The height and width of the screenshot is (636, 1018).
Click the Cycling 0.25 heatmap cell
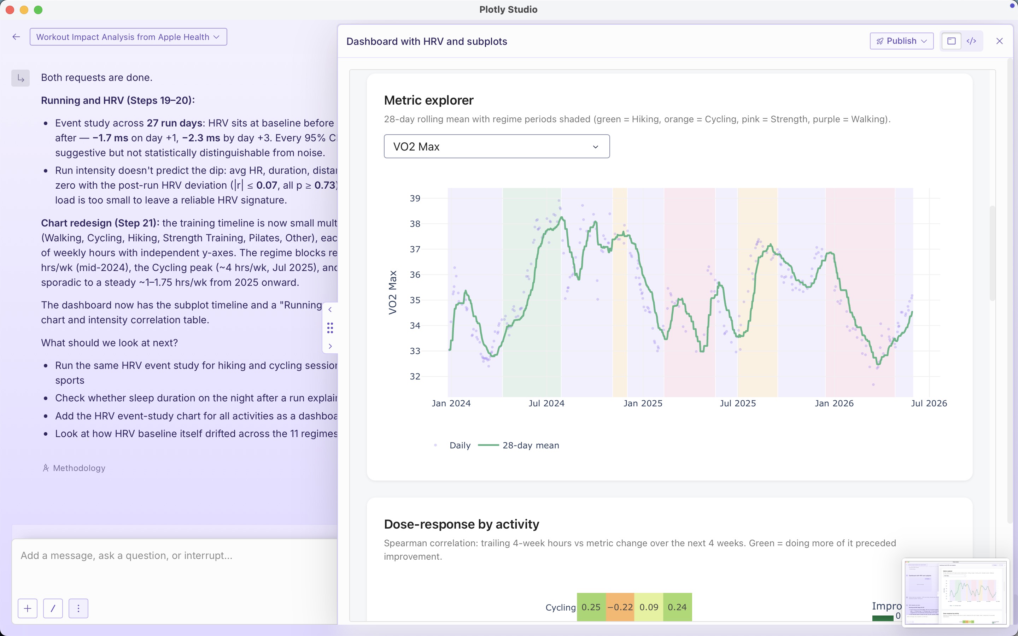pyautogui.click(x=591, y=607)
